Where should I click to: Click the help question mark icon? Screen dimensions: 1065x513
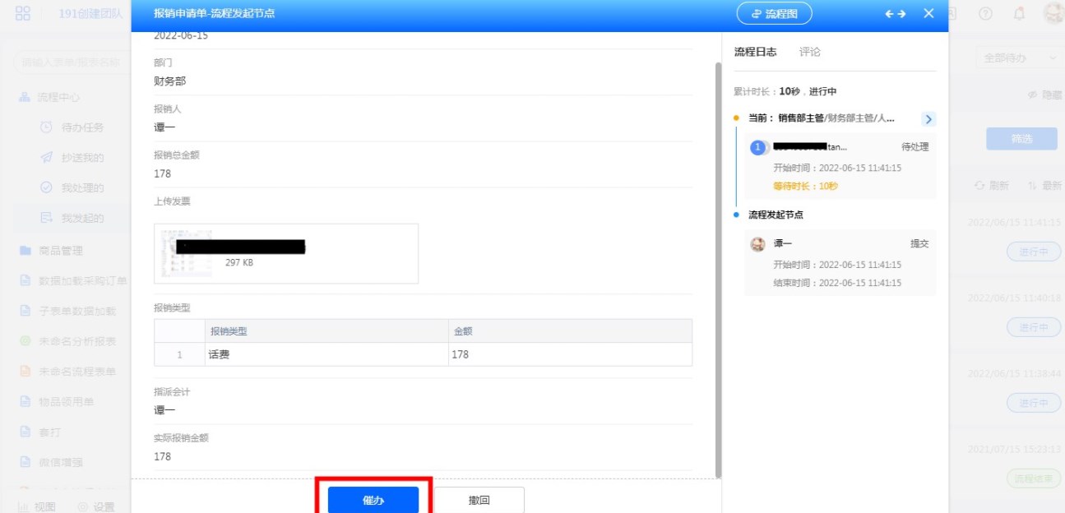point(985,14)
